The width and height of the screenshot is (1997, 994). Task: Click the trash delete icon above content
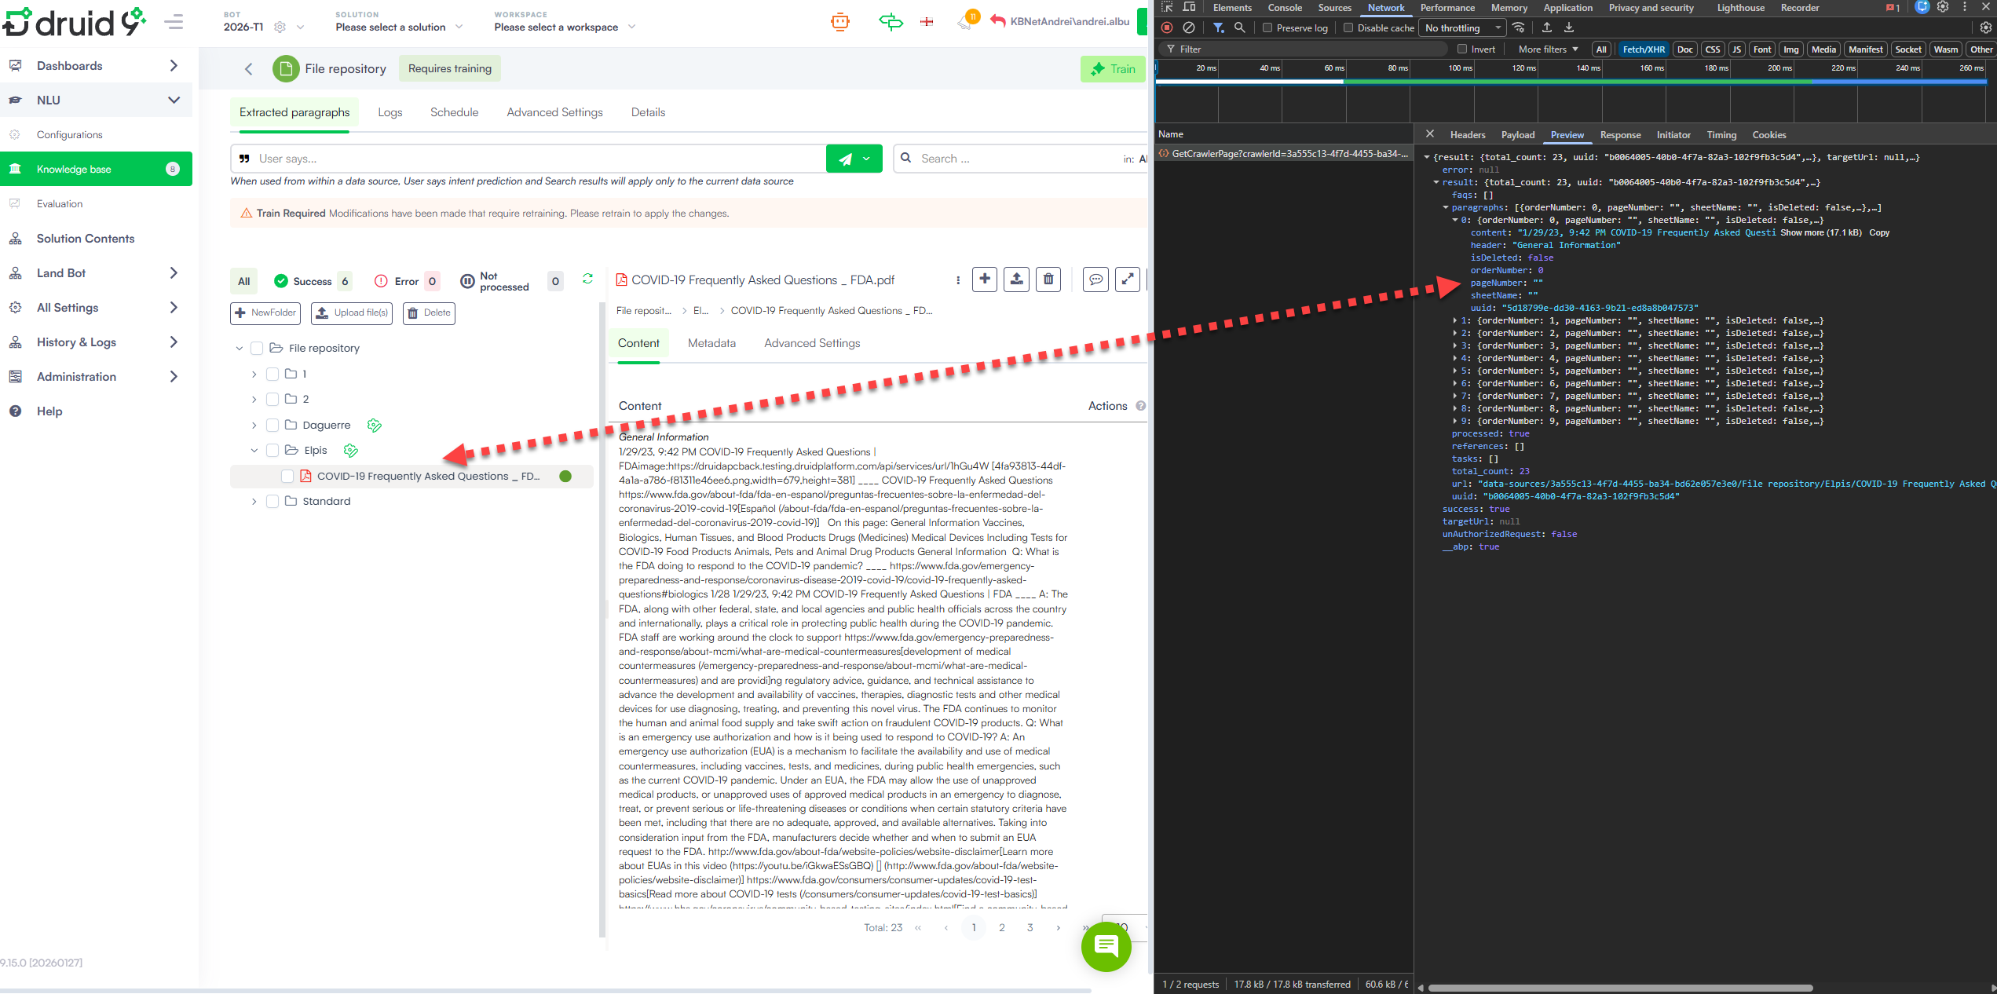pos(1048,279)
